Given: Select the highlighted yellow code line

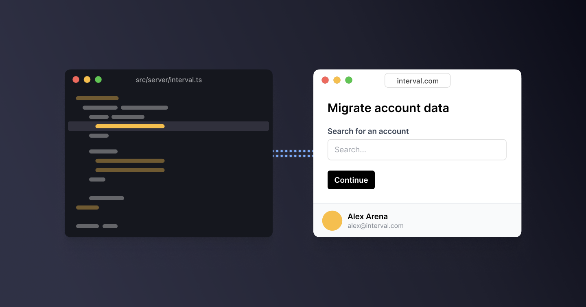Looking at the screenshot, I should [x=130, y=126].
